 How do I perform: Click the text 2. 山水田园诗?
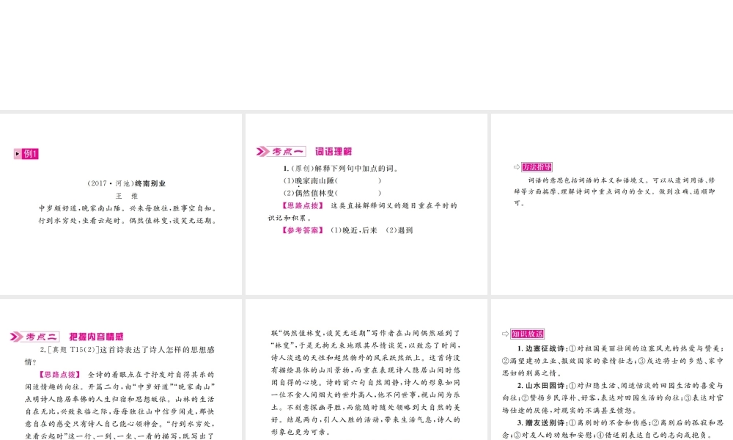point(542,385)
